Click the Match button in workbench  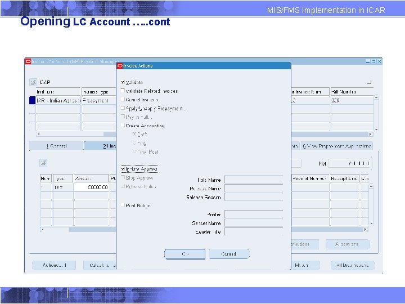(305, 265)
